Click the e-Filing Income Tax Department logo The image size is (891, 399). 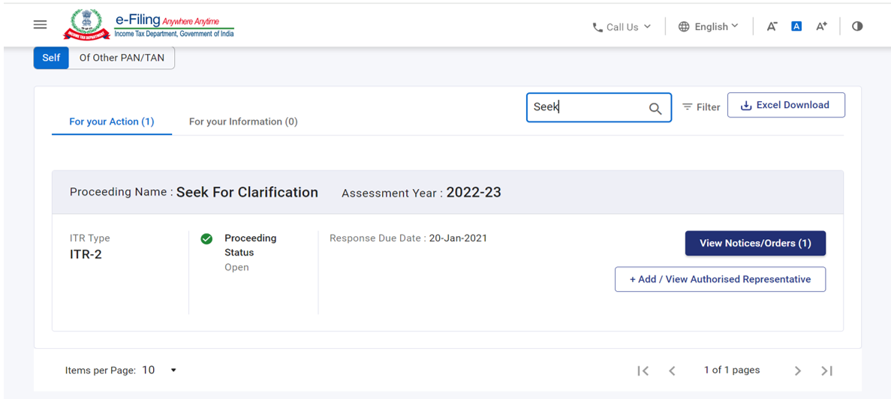pos(149,25)
